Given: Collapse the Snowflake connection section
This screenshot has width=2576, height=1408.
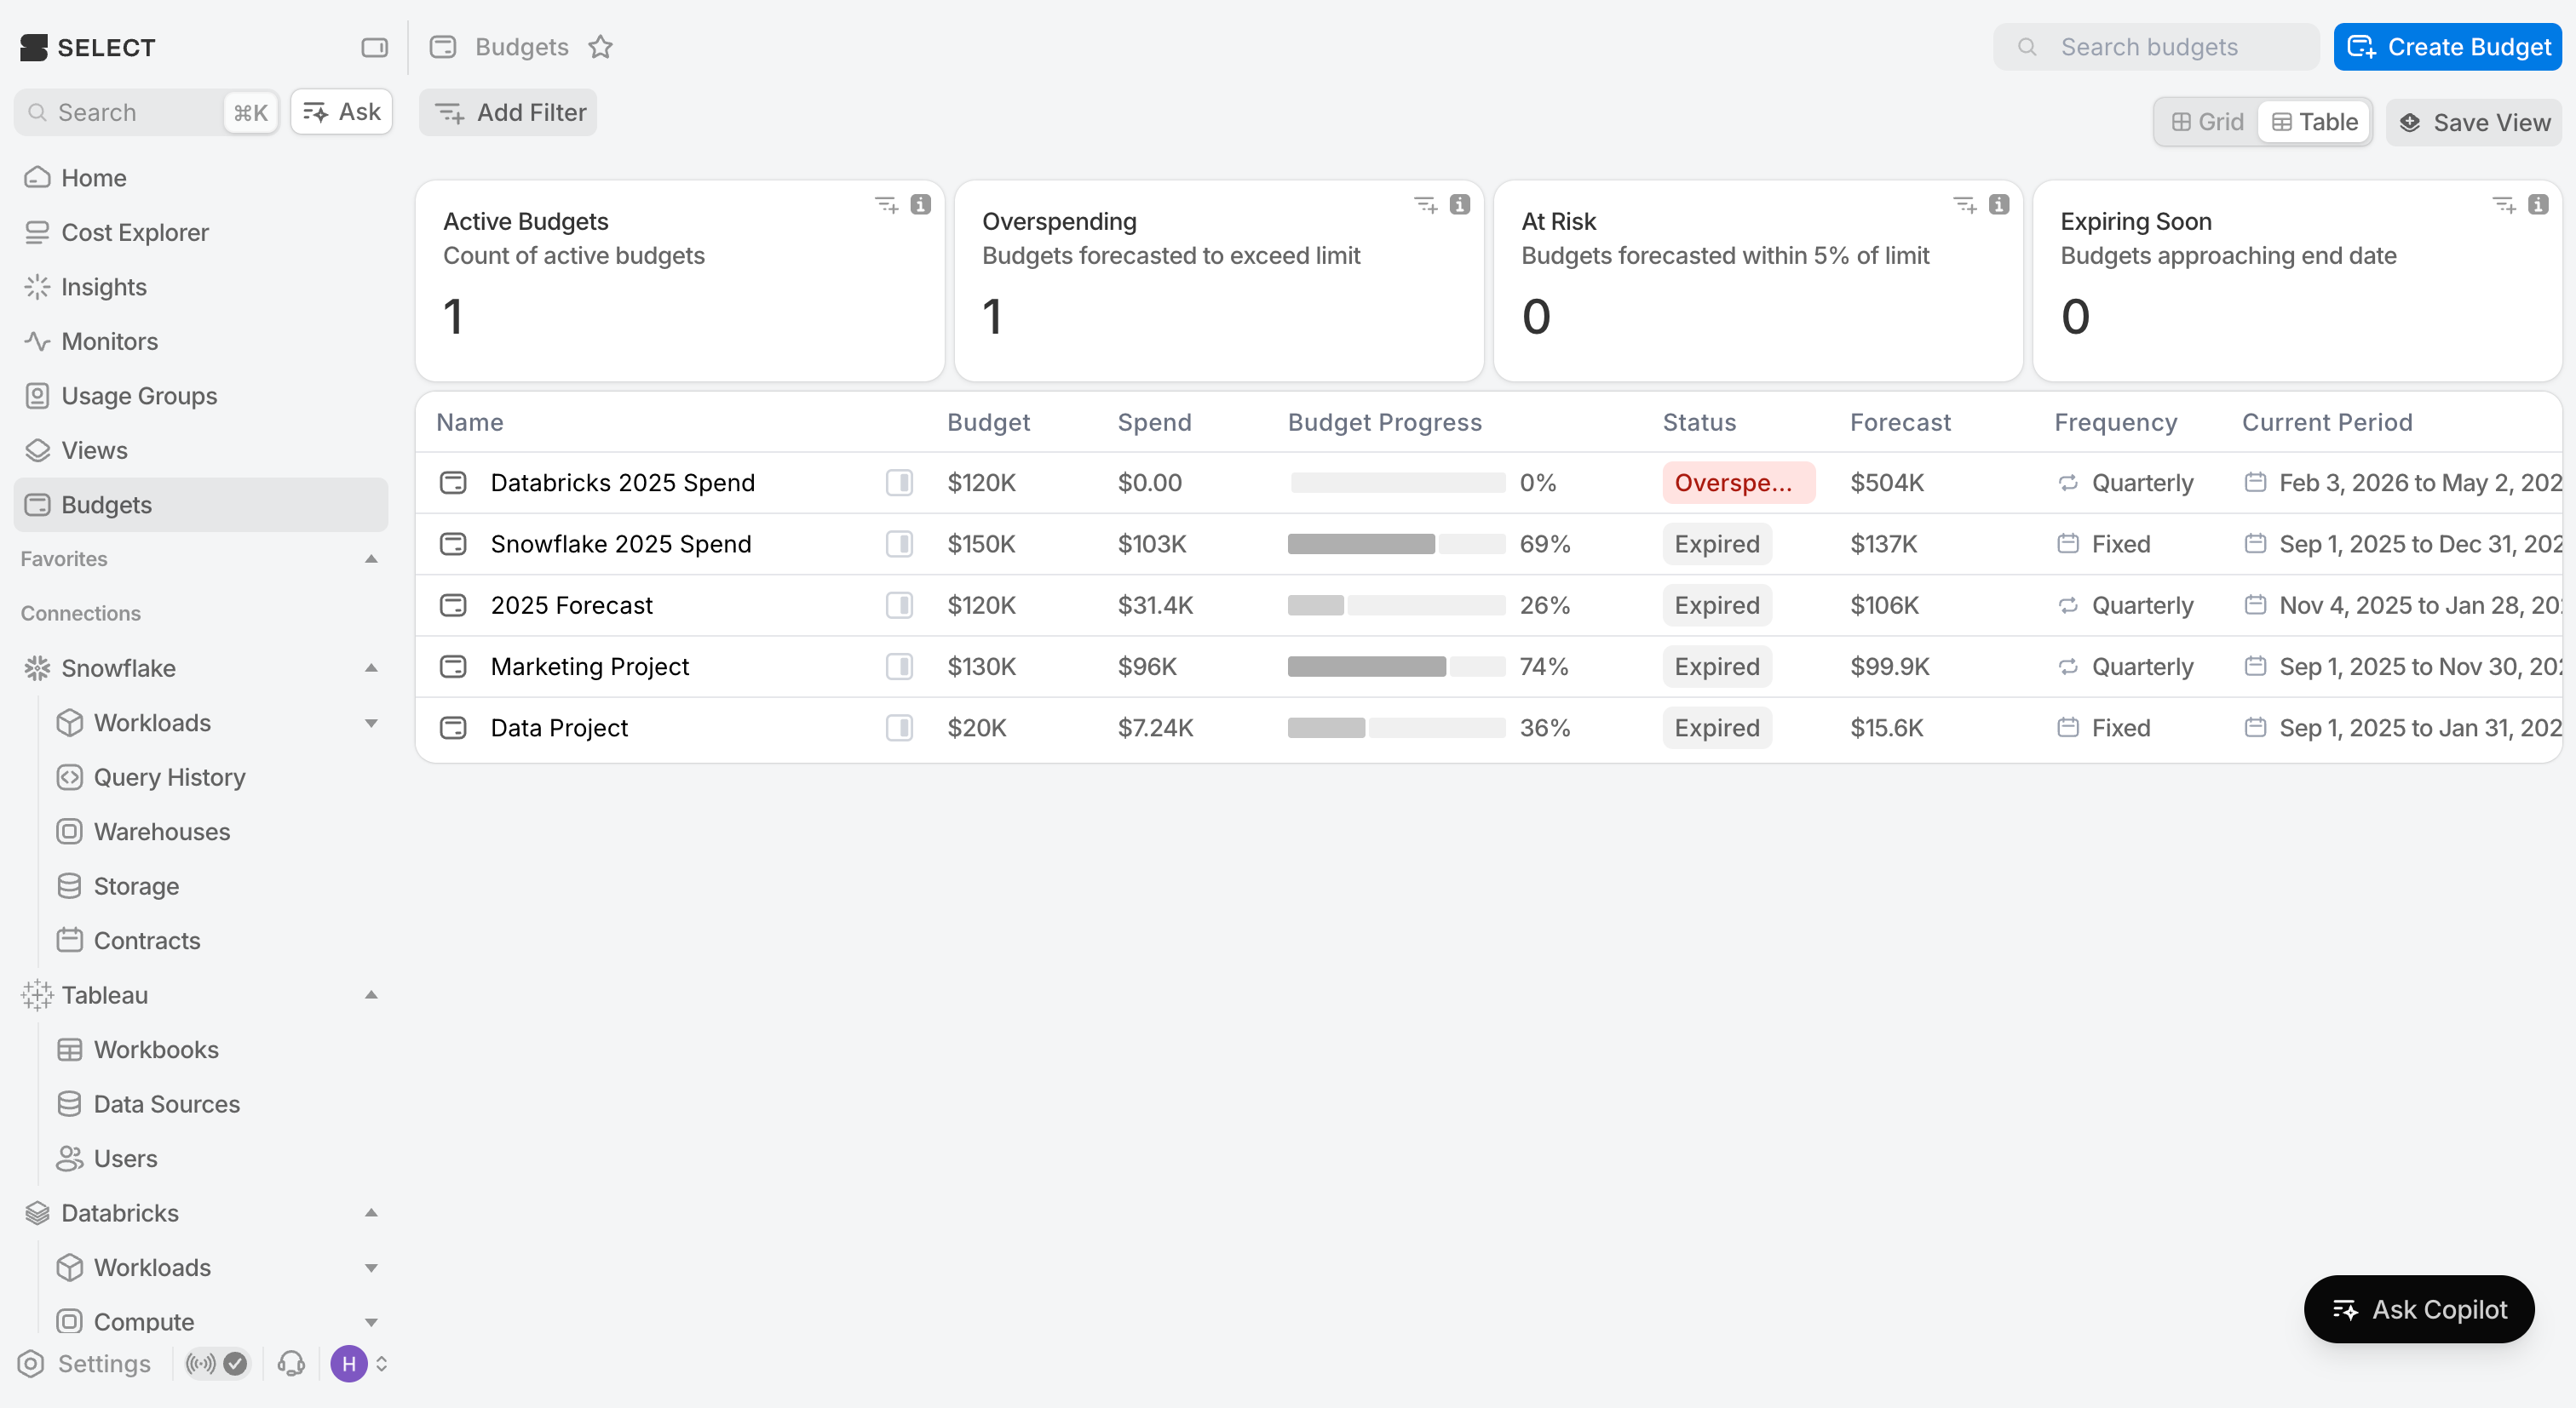Looking at the screenshot, I should click(371, 667).
